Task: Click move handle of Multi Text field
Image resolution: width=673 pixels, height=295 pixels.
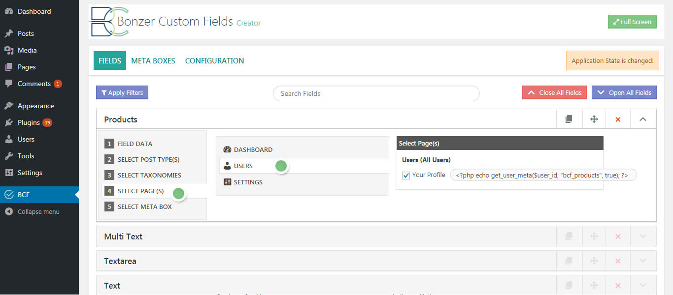Action: 594,236
